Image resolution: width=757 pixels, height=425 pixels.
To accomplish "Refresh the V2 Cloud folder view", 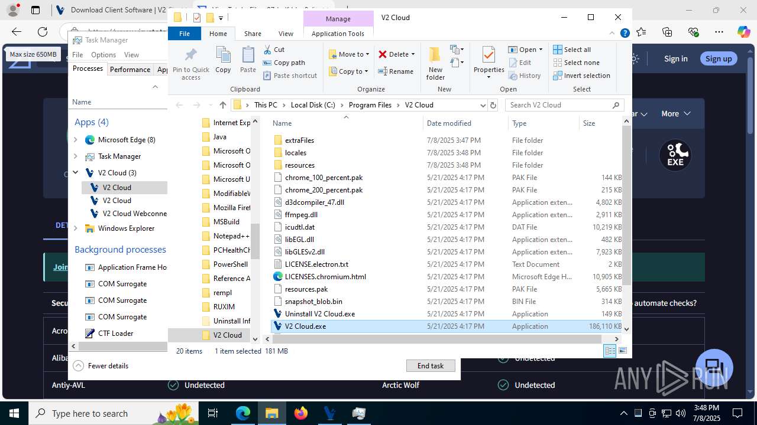I will [493, 105].
